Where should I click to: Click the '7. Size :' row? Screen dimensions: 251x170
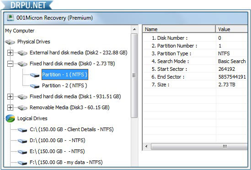(195, 85)
